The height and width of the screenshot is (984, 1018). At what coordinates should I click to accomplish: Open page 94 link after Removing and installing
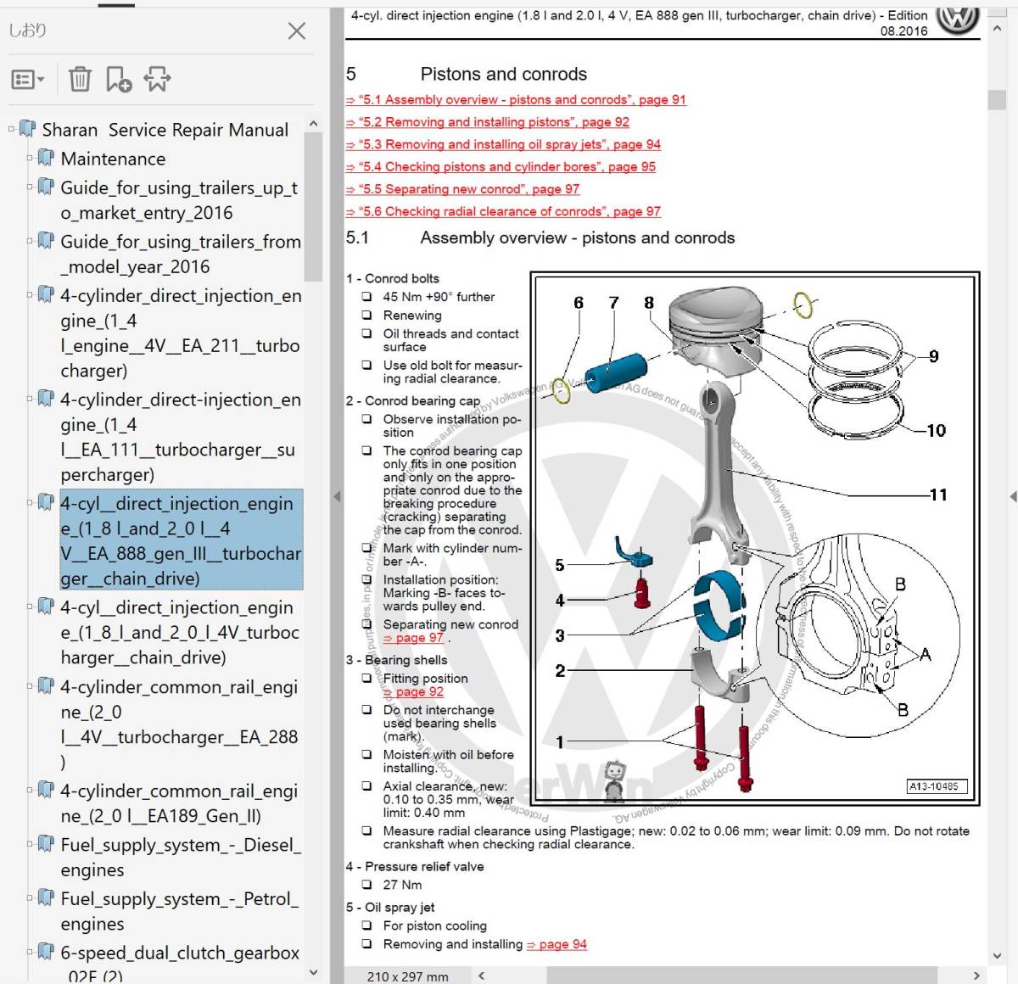tap(557, 944)
